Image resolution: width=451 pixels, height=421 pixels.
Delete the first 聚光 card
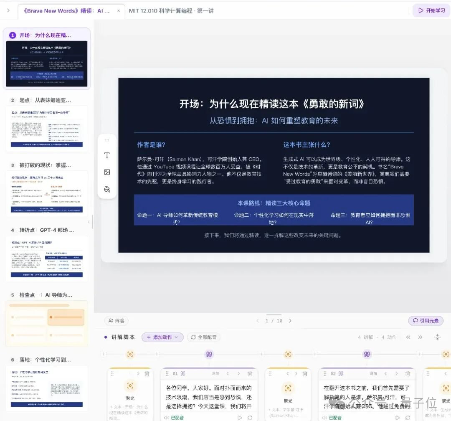click(x=147, y=373)
